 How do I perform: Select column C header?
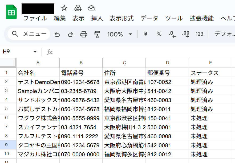pos(124,63)
